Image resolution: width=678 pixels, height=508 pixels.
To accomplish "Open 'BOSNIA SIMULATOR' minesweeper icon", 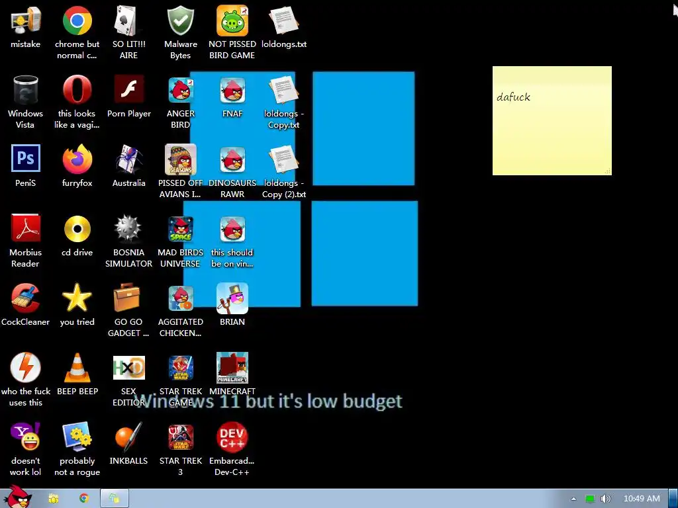I will pos(128,228).
